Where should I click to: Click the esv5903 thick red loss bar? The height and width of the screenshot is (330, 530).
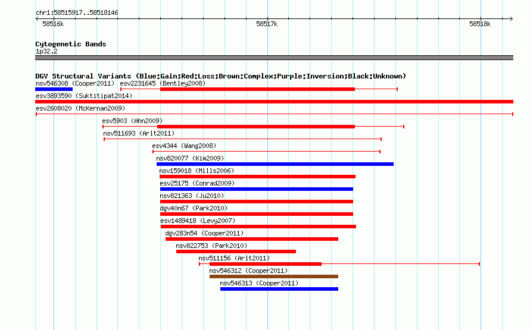pos(256,127)
